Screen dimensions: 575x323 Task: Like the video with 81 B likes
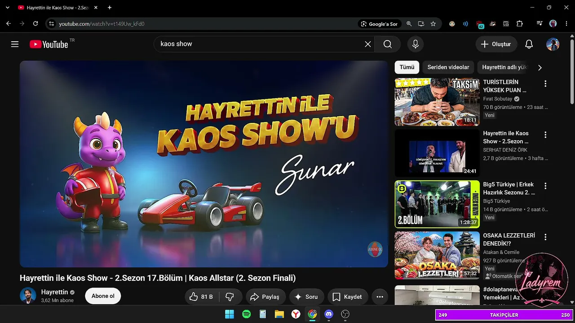pos(201,297)
